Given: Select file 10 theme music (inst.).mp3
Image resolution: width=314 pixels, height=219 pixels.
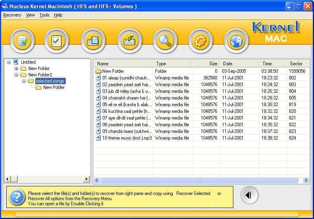Looking at the screenshot, I should coord(201,138).
